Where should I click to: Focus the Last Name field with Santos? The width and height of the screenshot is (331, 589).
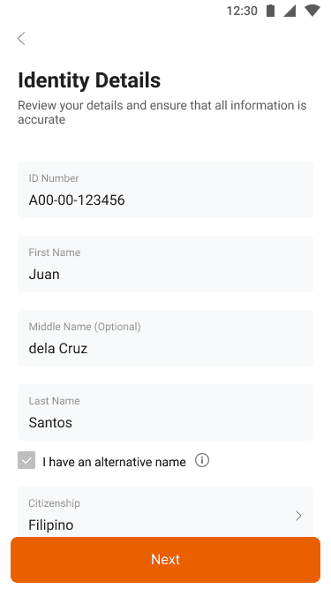pos(165,412)
